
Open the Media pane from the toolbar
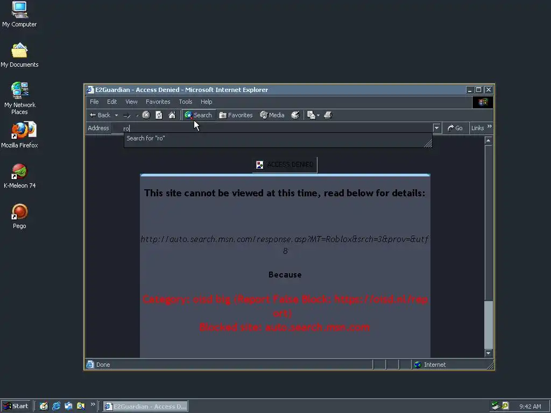click(272, 115)
